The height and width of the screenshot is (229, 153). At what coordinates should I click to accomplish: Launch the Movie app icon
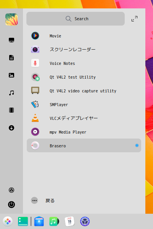tap(35, 35)
